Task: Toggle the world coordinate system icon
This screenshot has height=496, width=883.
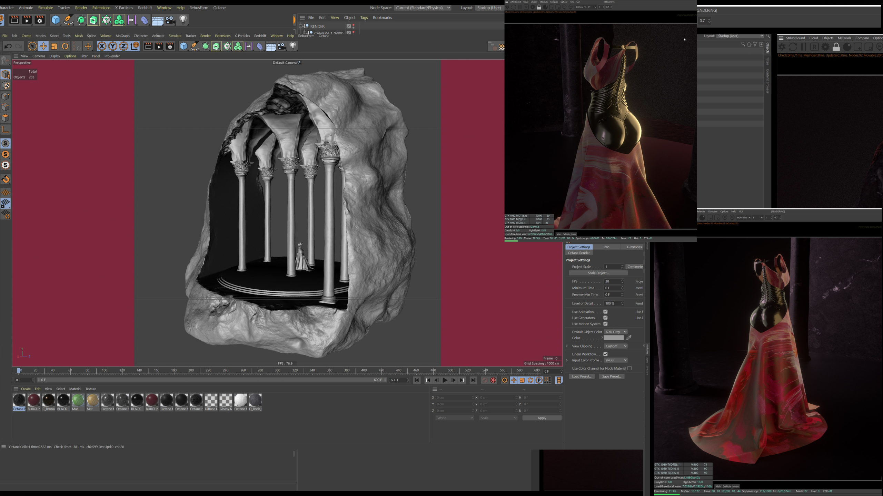Action: 135,46
